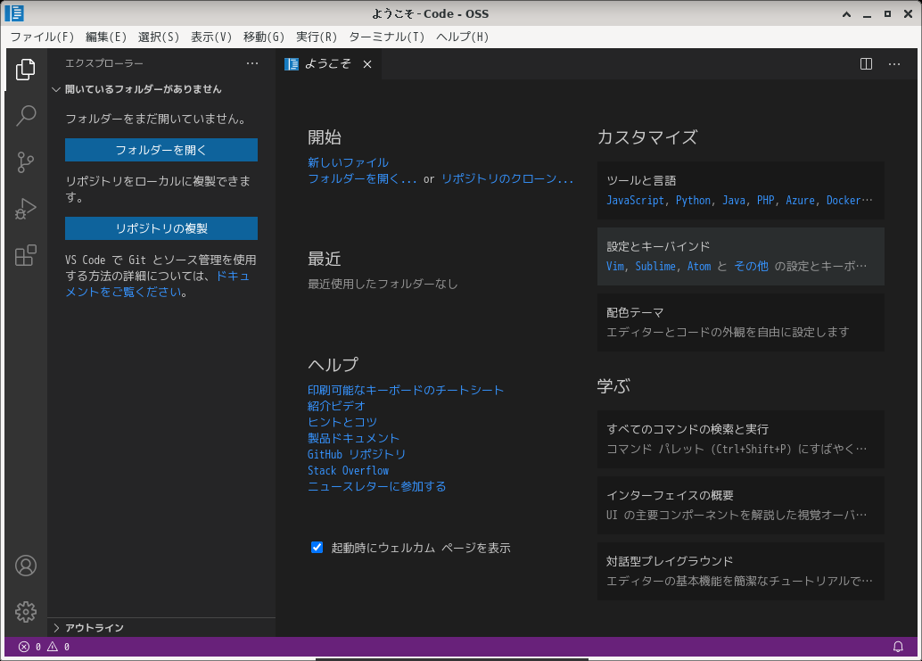
Task: Open the 製品ドキュメント link
Action: point(353,438)
